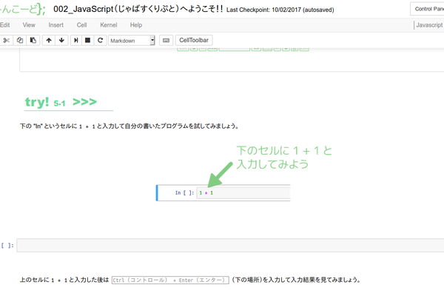
Task: Open the Help menu
Action: [136, 25]
